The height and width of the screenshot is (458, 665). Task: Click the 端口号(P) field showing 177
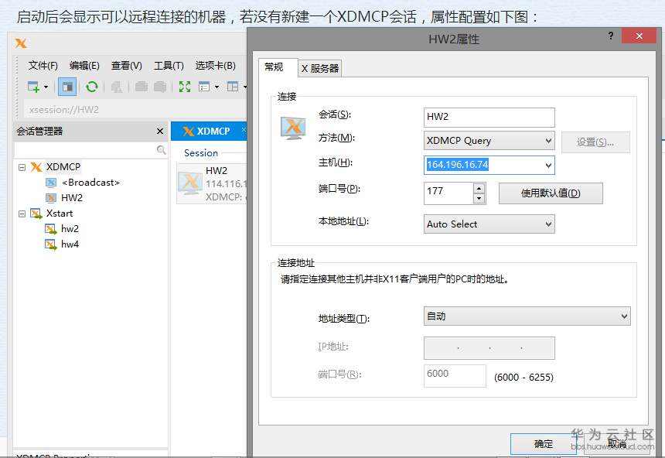(448, 193)
